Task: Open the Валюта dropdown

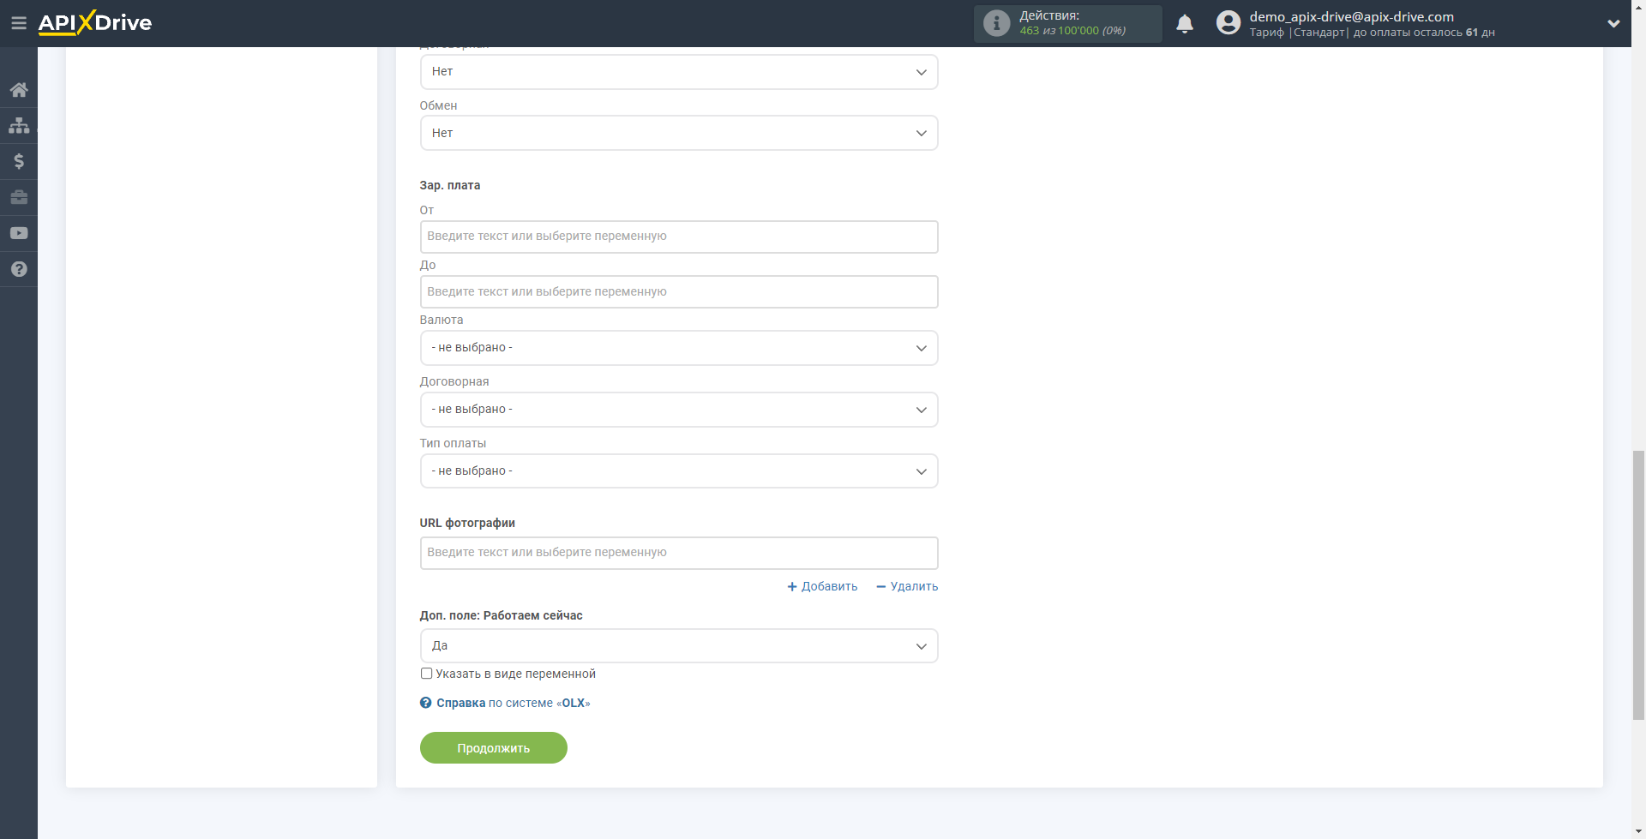Action: tap(679, 348)
